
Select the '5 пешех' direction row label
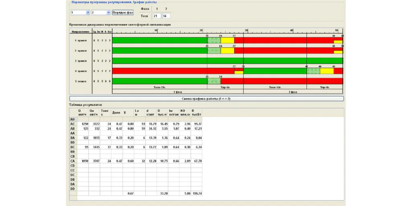(x=80, y=81)
